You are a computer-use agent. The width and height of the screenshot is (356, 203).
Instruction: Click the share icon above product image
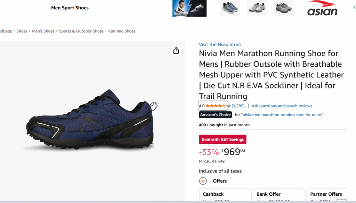pos(176,51)
